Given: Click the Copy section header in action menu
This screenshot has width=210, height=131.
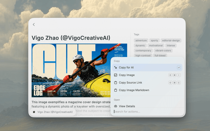Looking at the screenshot, I should click(117, 61).
